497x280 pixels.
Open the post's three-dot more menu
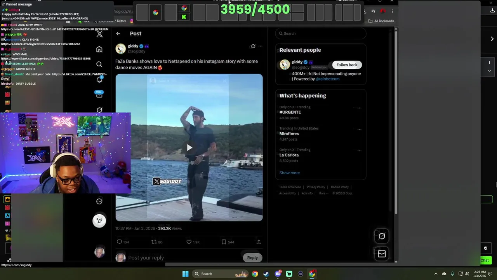[260, 46]
